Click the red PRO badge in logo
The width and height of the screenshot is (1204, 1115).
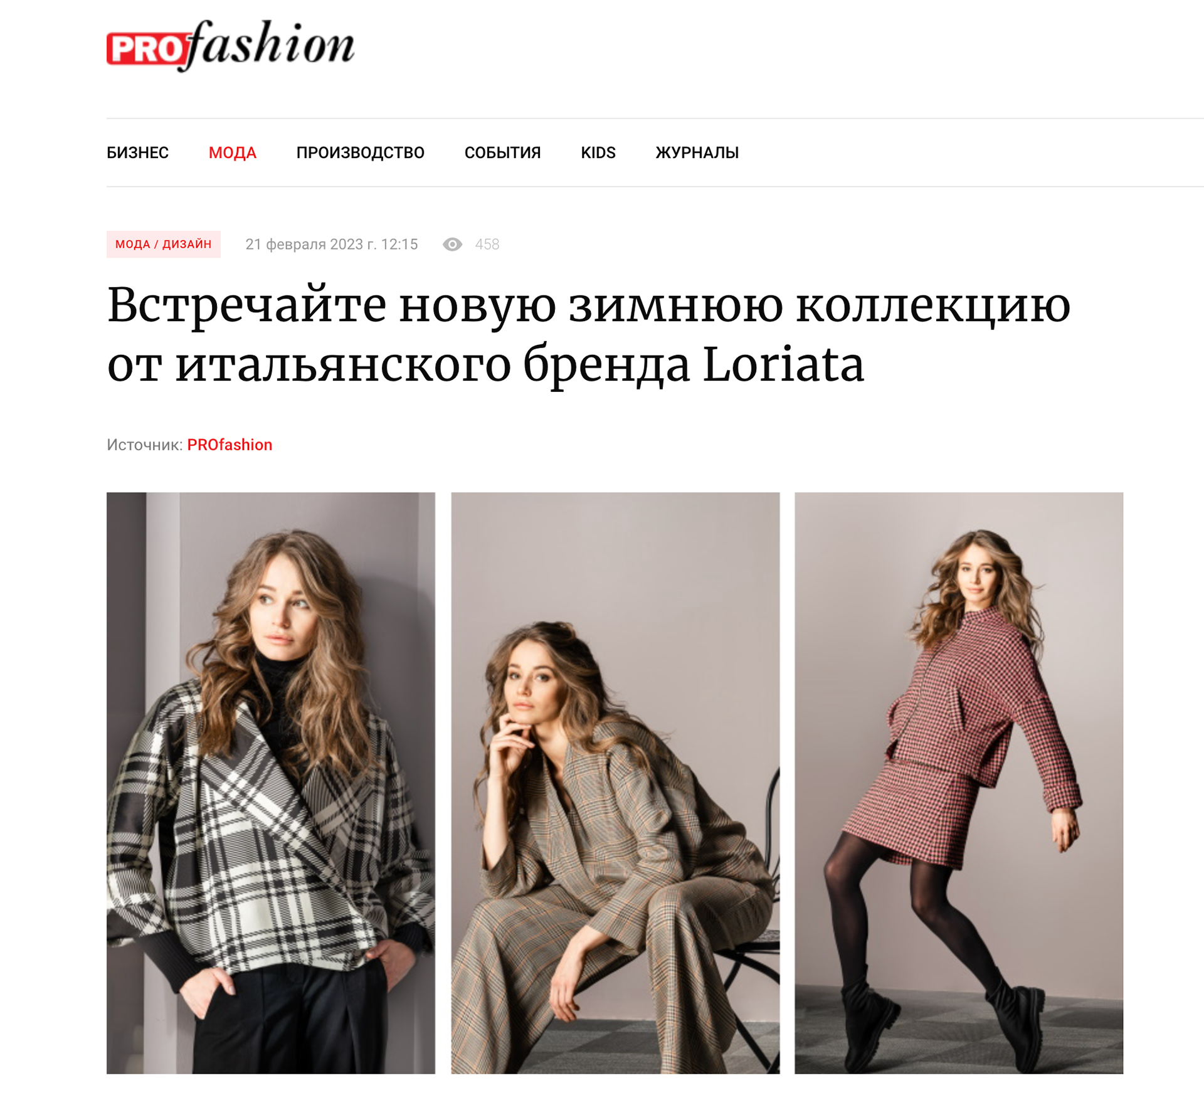[x=146, y=49]
